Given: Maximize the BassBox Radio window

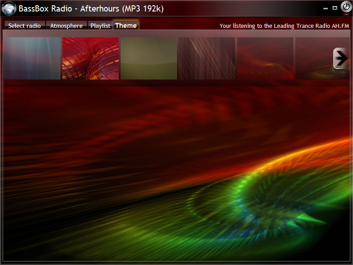Looking at the screenshot, I should tap(335, 8).
